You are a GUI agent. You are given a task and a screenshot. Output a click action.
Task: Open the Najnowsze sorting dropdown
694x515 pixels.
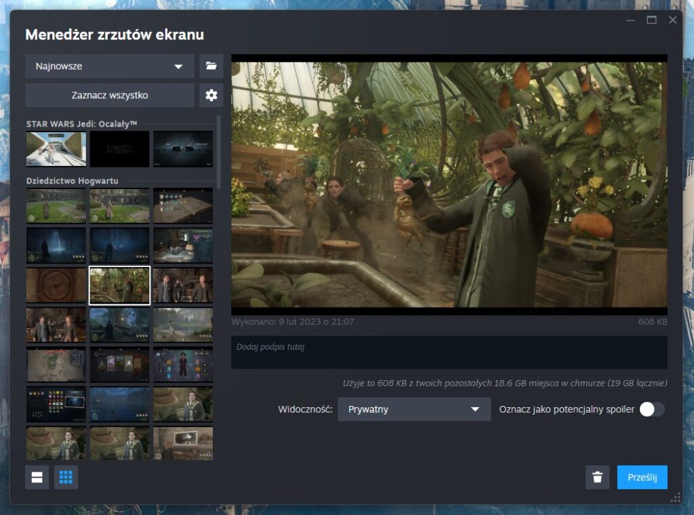[109, 66]
